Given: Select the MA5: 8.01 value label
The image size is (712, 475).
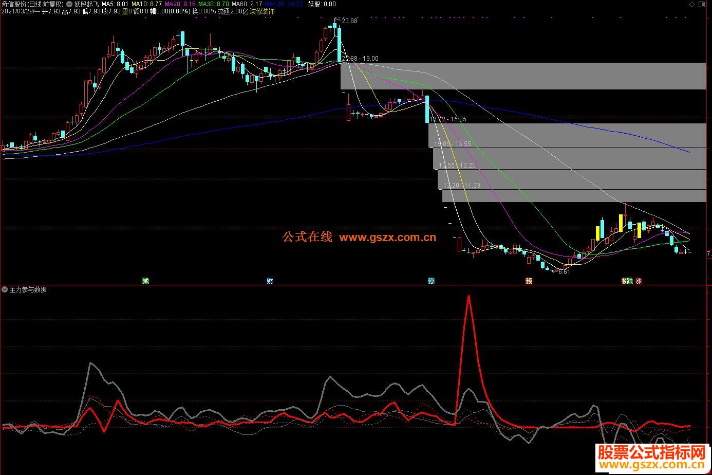Looking at the screenshot, I should click(115, 4).
